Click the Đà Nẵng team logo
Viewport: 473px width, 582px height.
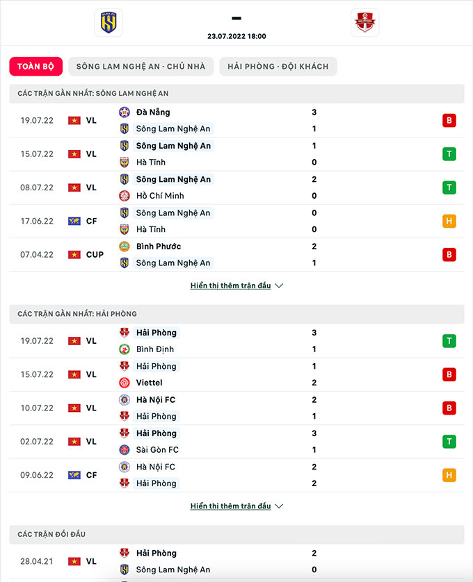pos(125,112)
